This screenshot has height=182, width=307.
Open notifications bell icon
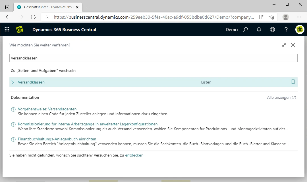[x=259, y=29]
